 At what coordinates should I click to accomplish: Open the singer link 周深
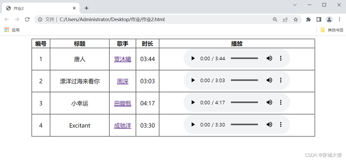(x=122, y=81)
